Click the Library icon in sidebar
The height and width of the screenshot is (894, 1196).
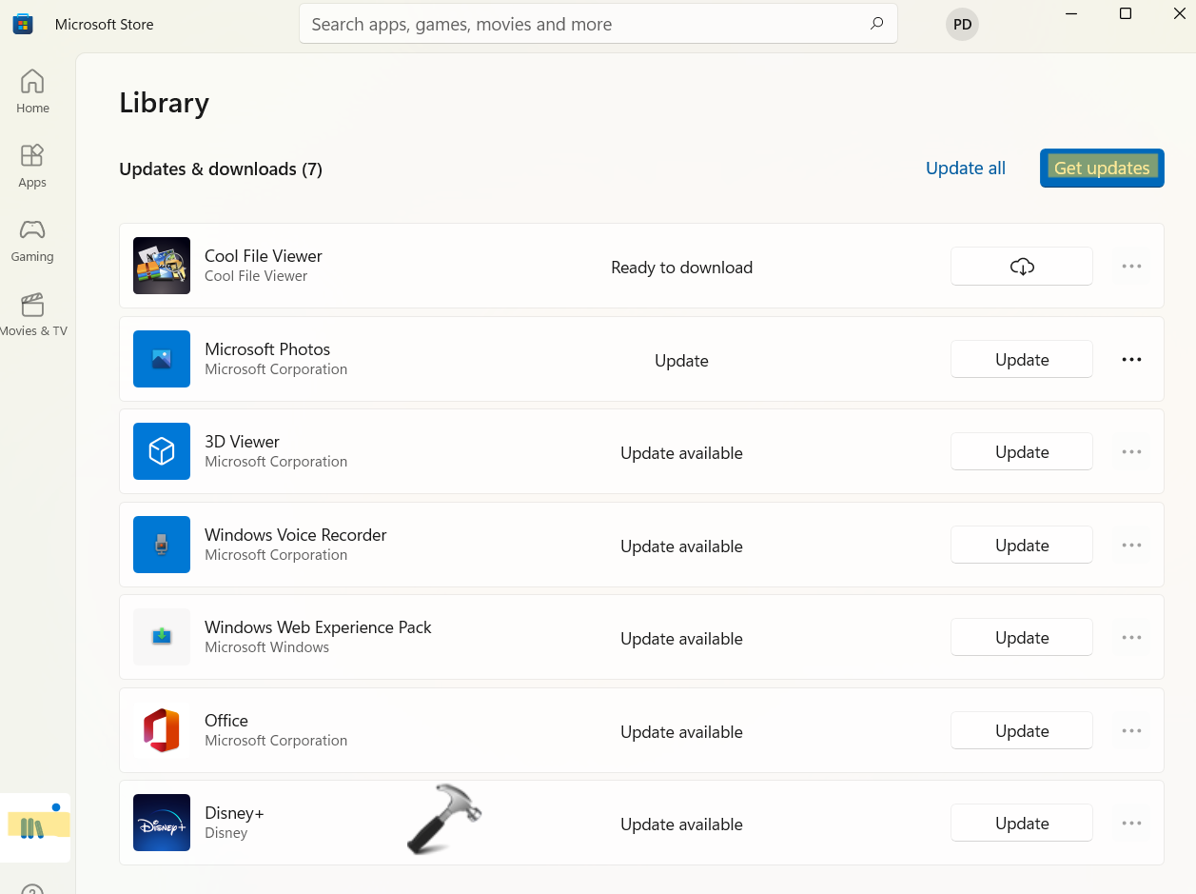point(34,826)
